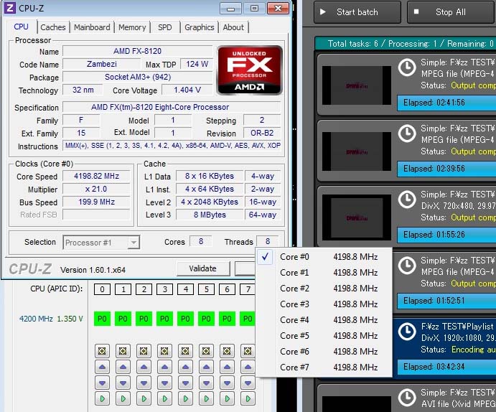Click the settings icon for CPU 7
The image size is (496, 412).
pyautogui.click(x=248, y=351)
